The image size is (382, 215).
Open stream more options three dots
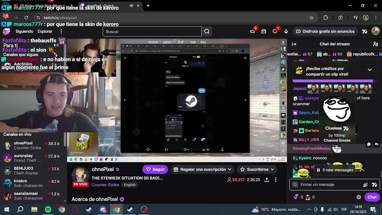(276, 180)
